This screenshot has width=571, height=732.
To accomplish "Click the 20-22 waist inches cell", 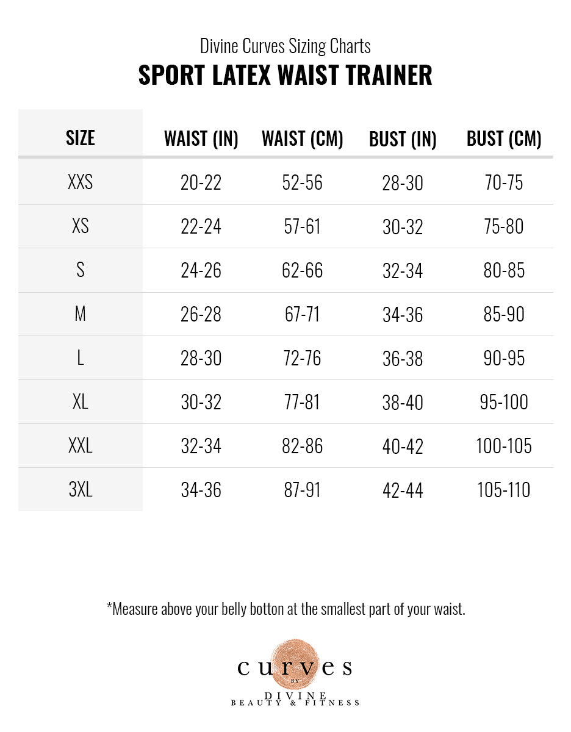I will (201, 182).
